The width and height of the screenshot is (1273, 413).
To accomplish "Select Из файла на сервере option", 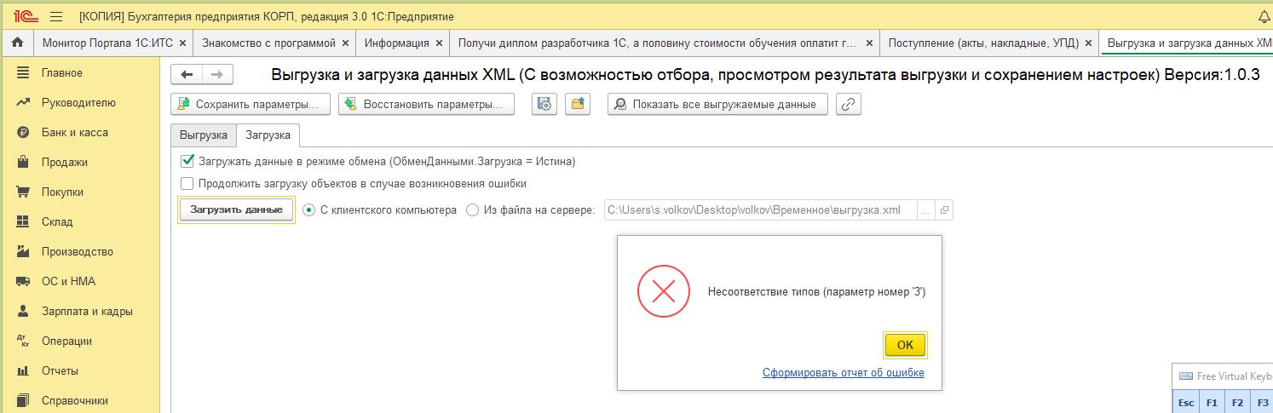I will (x=472, y=209).
